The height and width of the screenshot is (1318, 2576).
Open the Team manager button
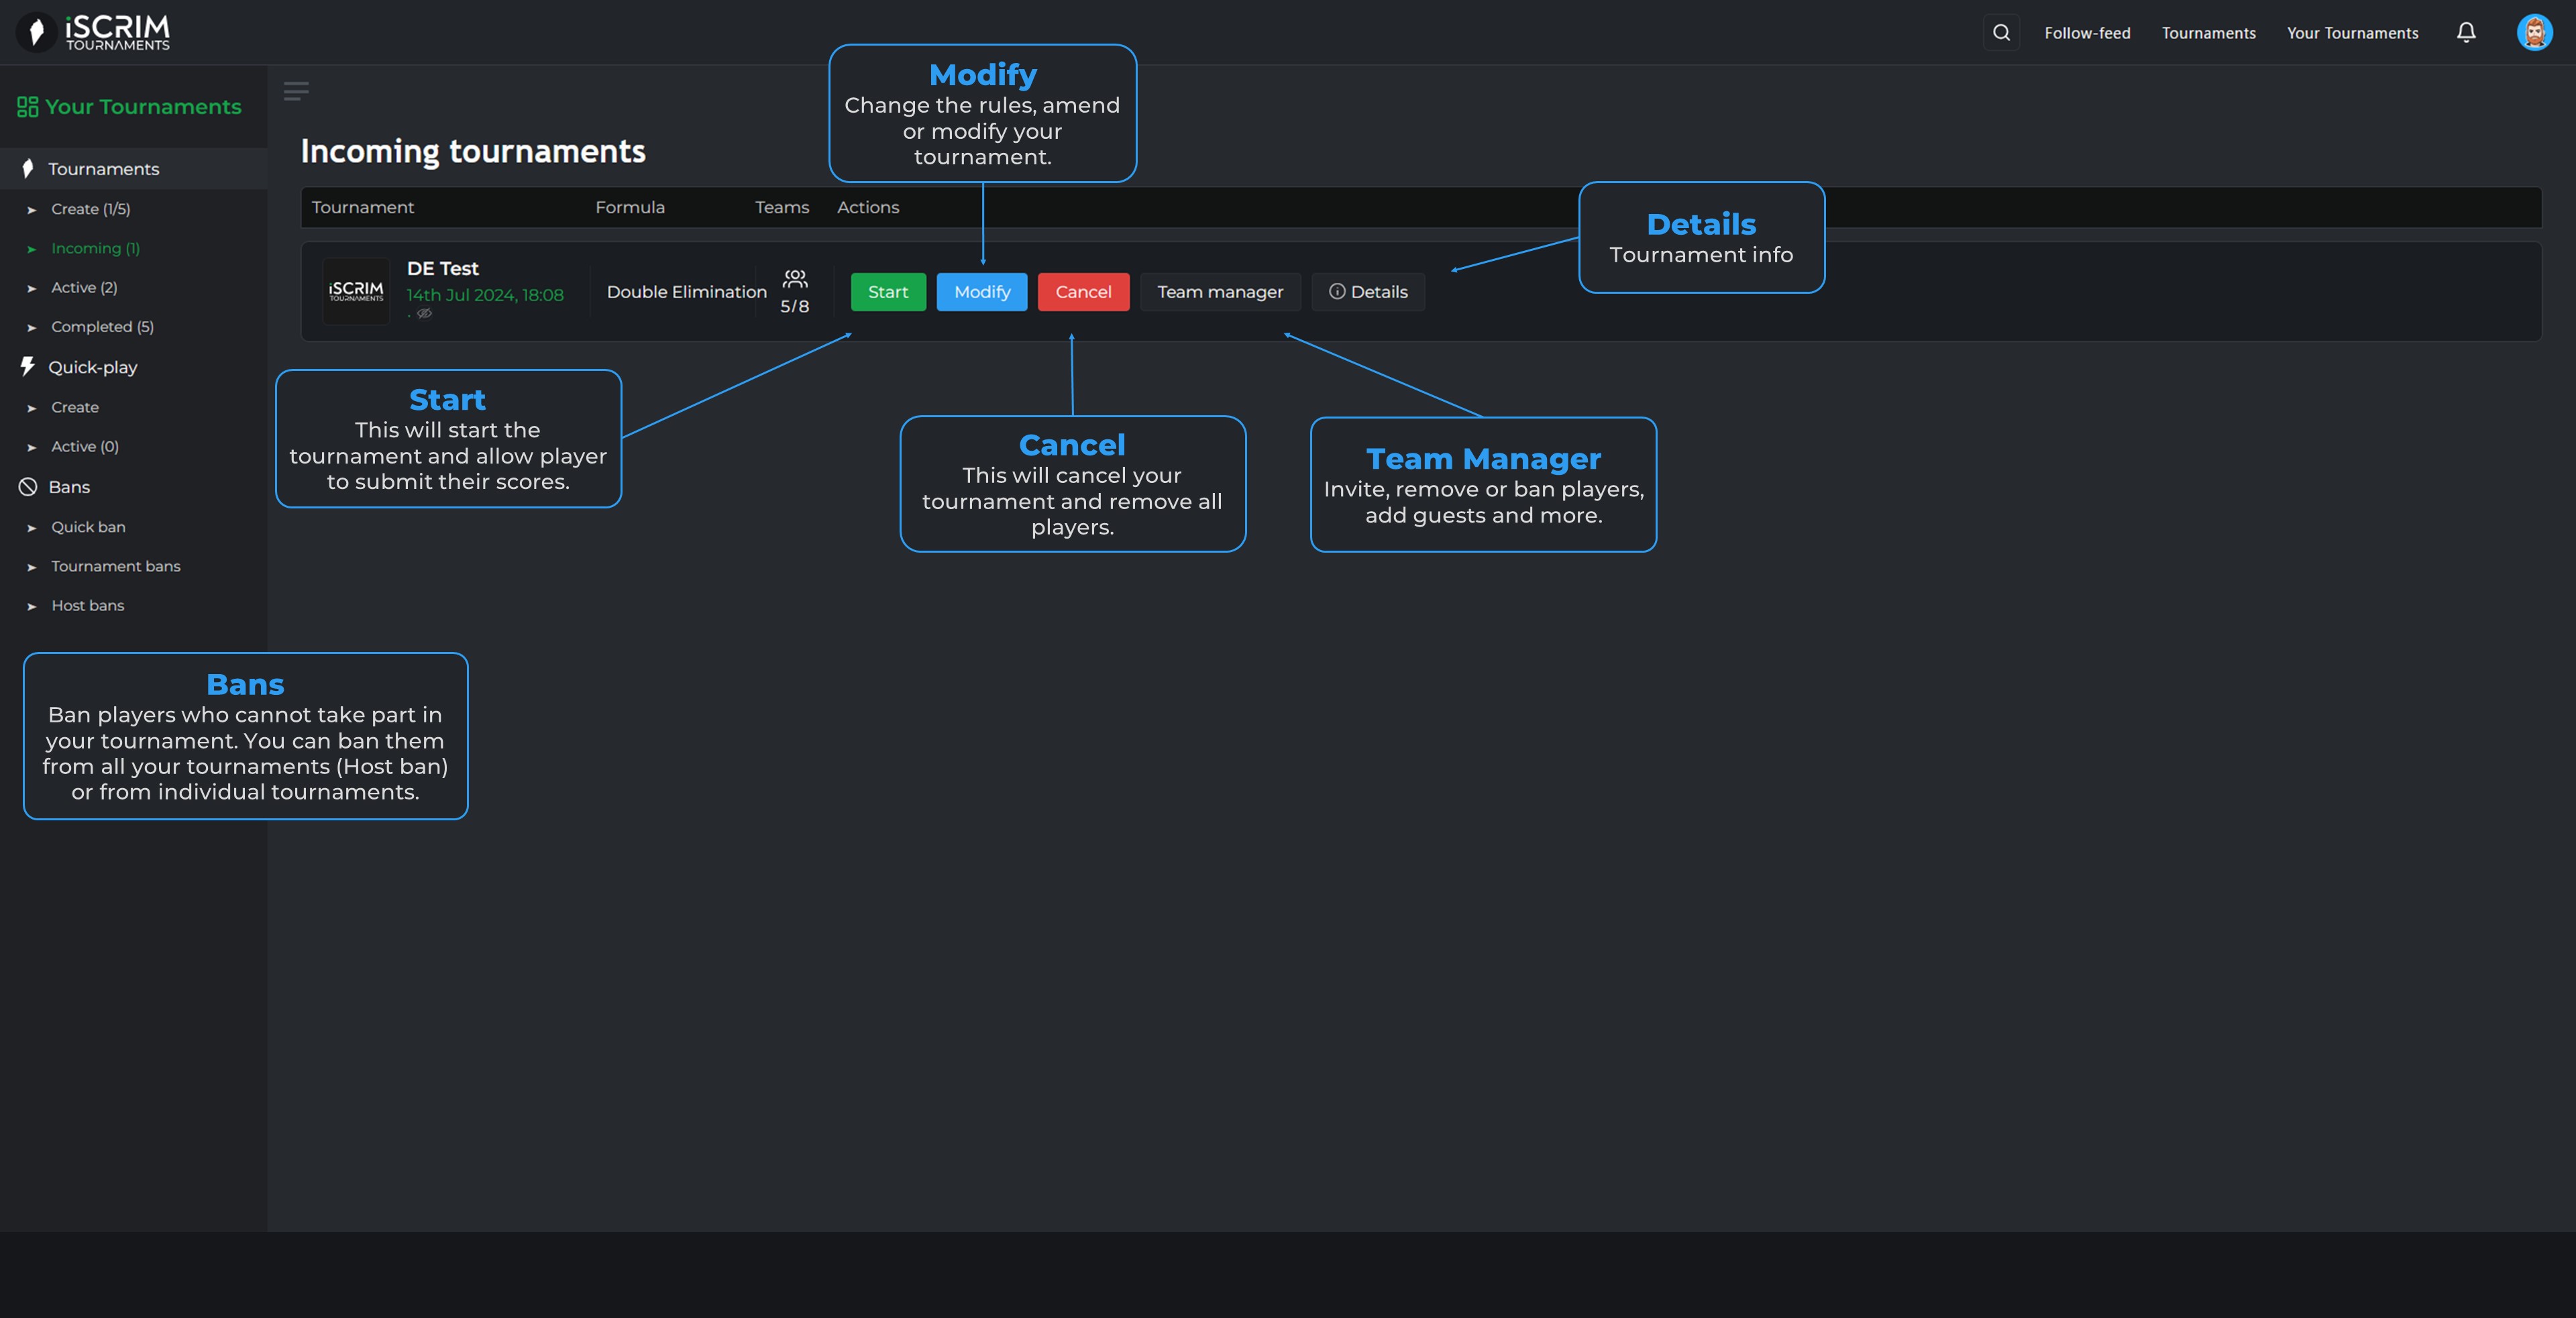(1220, 292)
